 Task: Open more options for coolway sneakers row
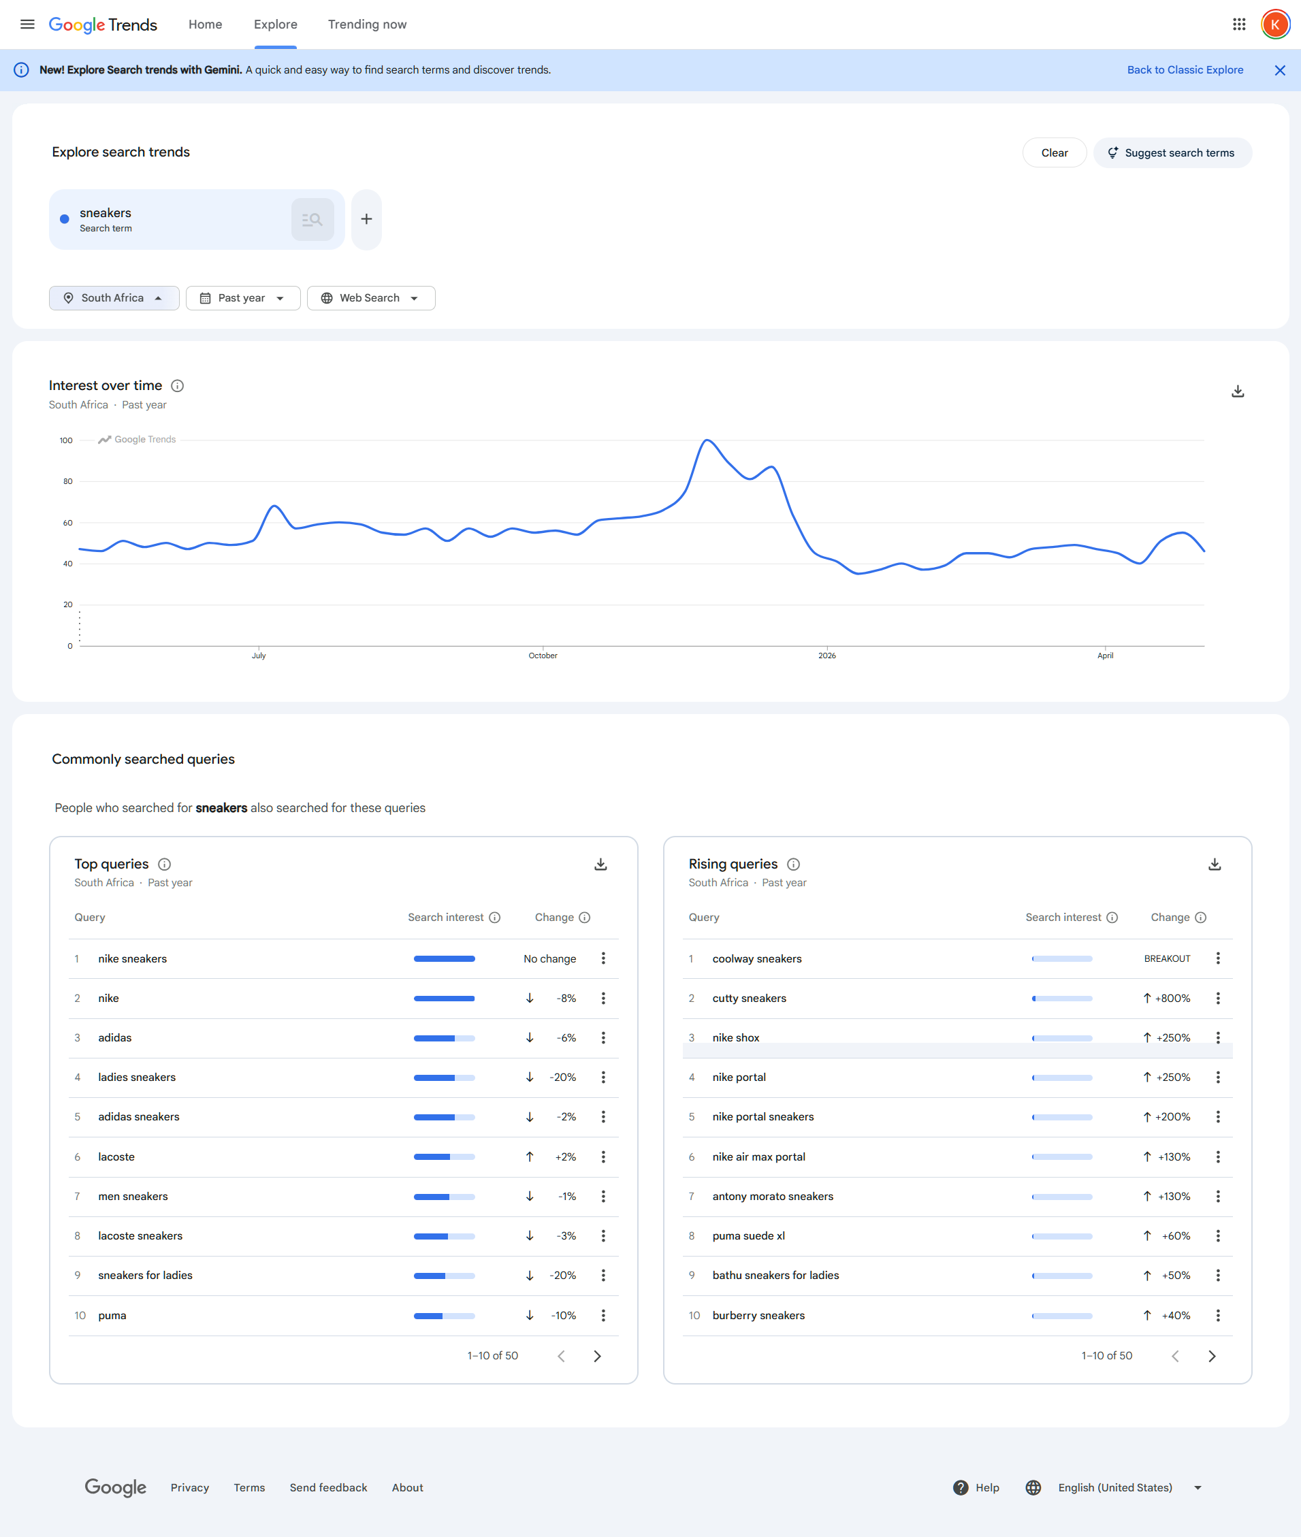point(1217,958)
